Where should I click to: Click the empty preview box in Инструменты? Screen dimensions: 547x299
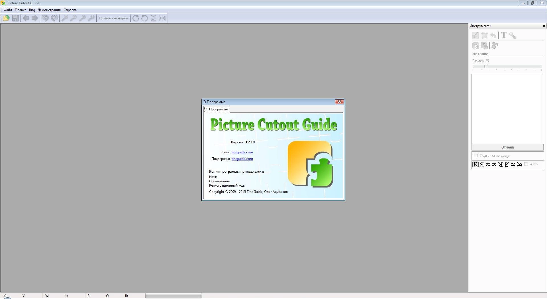point(508,109)
